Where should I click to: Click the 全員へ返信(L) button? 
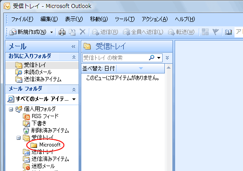[143, 32]
